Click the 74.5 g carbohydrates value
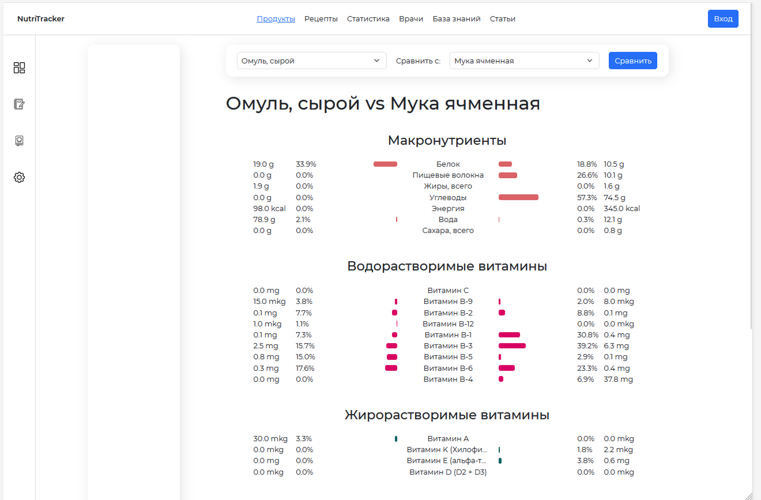 (615, 197)
